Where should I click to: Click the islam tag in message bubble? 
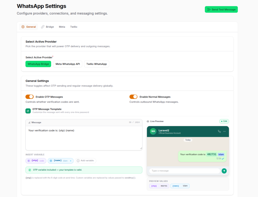(x=221, y=154)
